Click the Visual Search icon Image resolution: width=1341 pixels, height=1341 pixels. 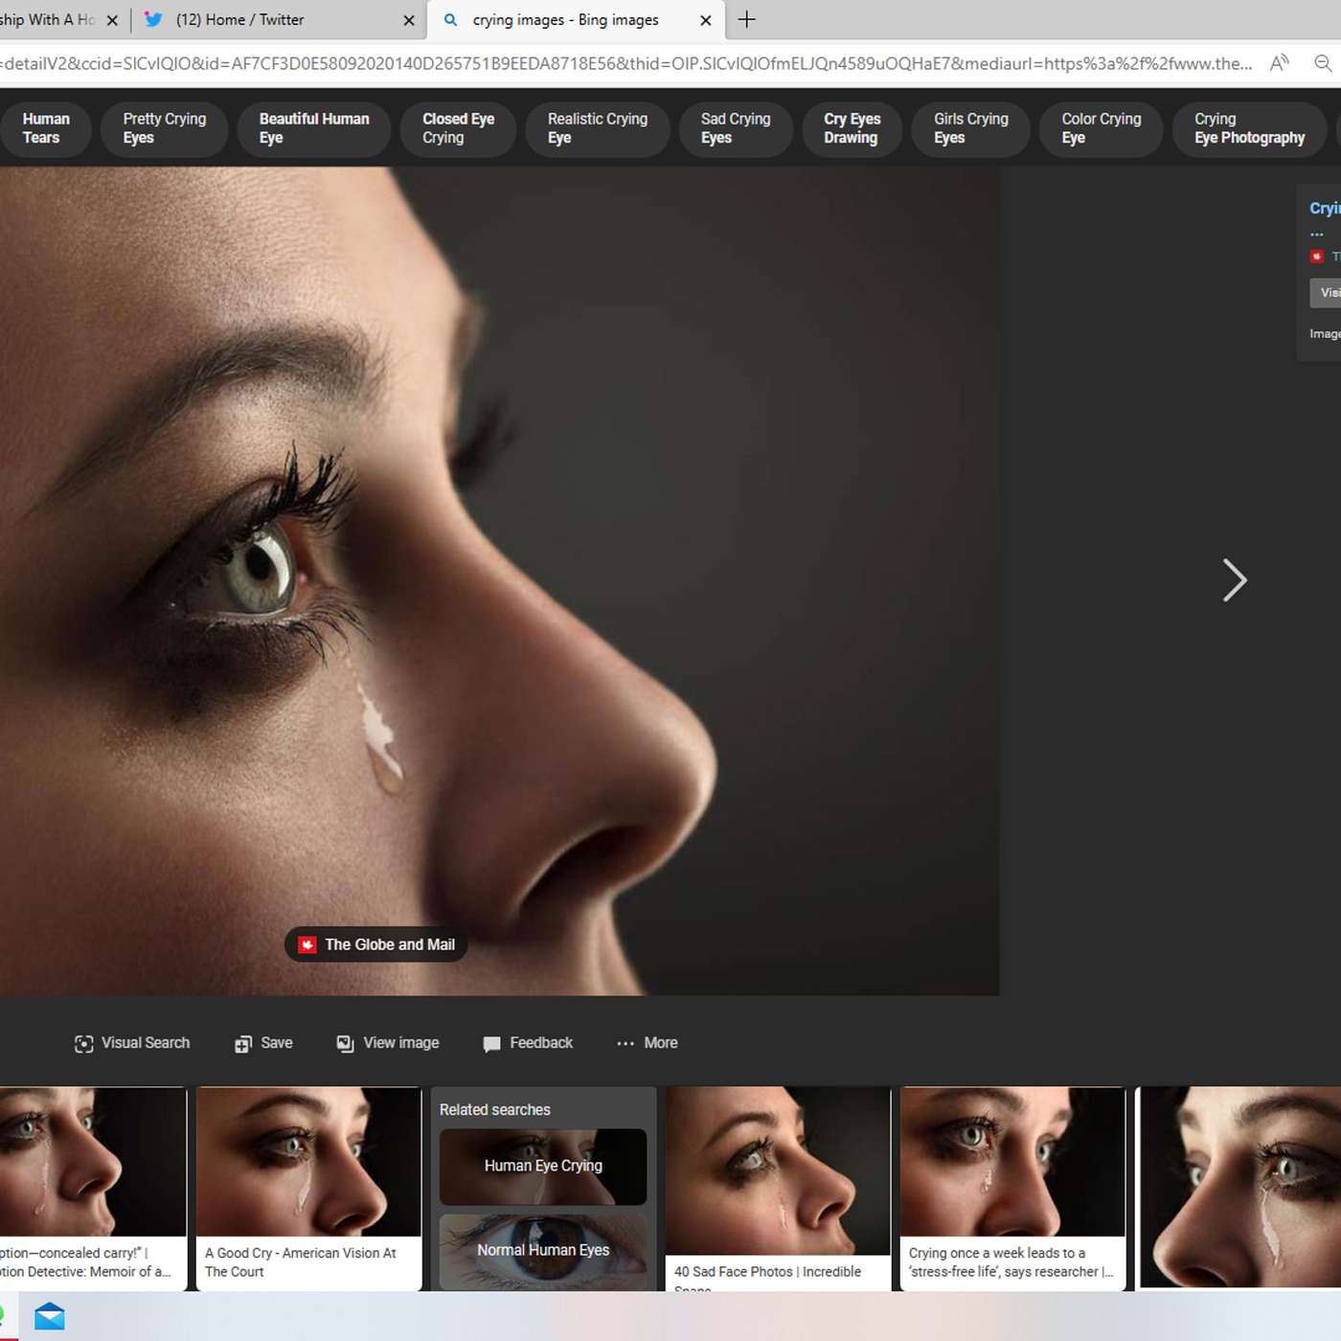(x=83, y=1044)
